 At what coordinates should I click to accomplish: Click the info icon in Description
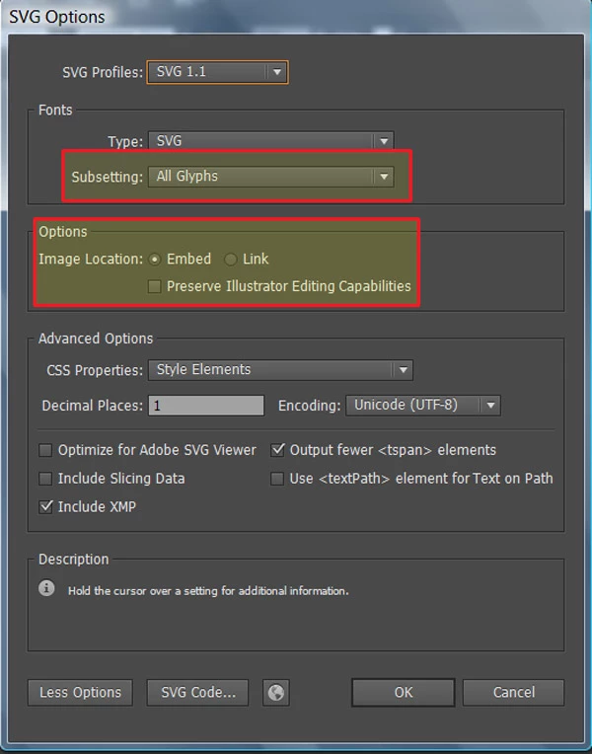[46, 588]
